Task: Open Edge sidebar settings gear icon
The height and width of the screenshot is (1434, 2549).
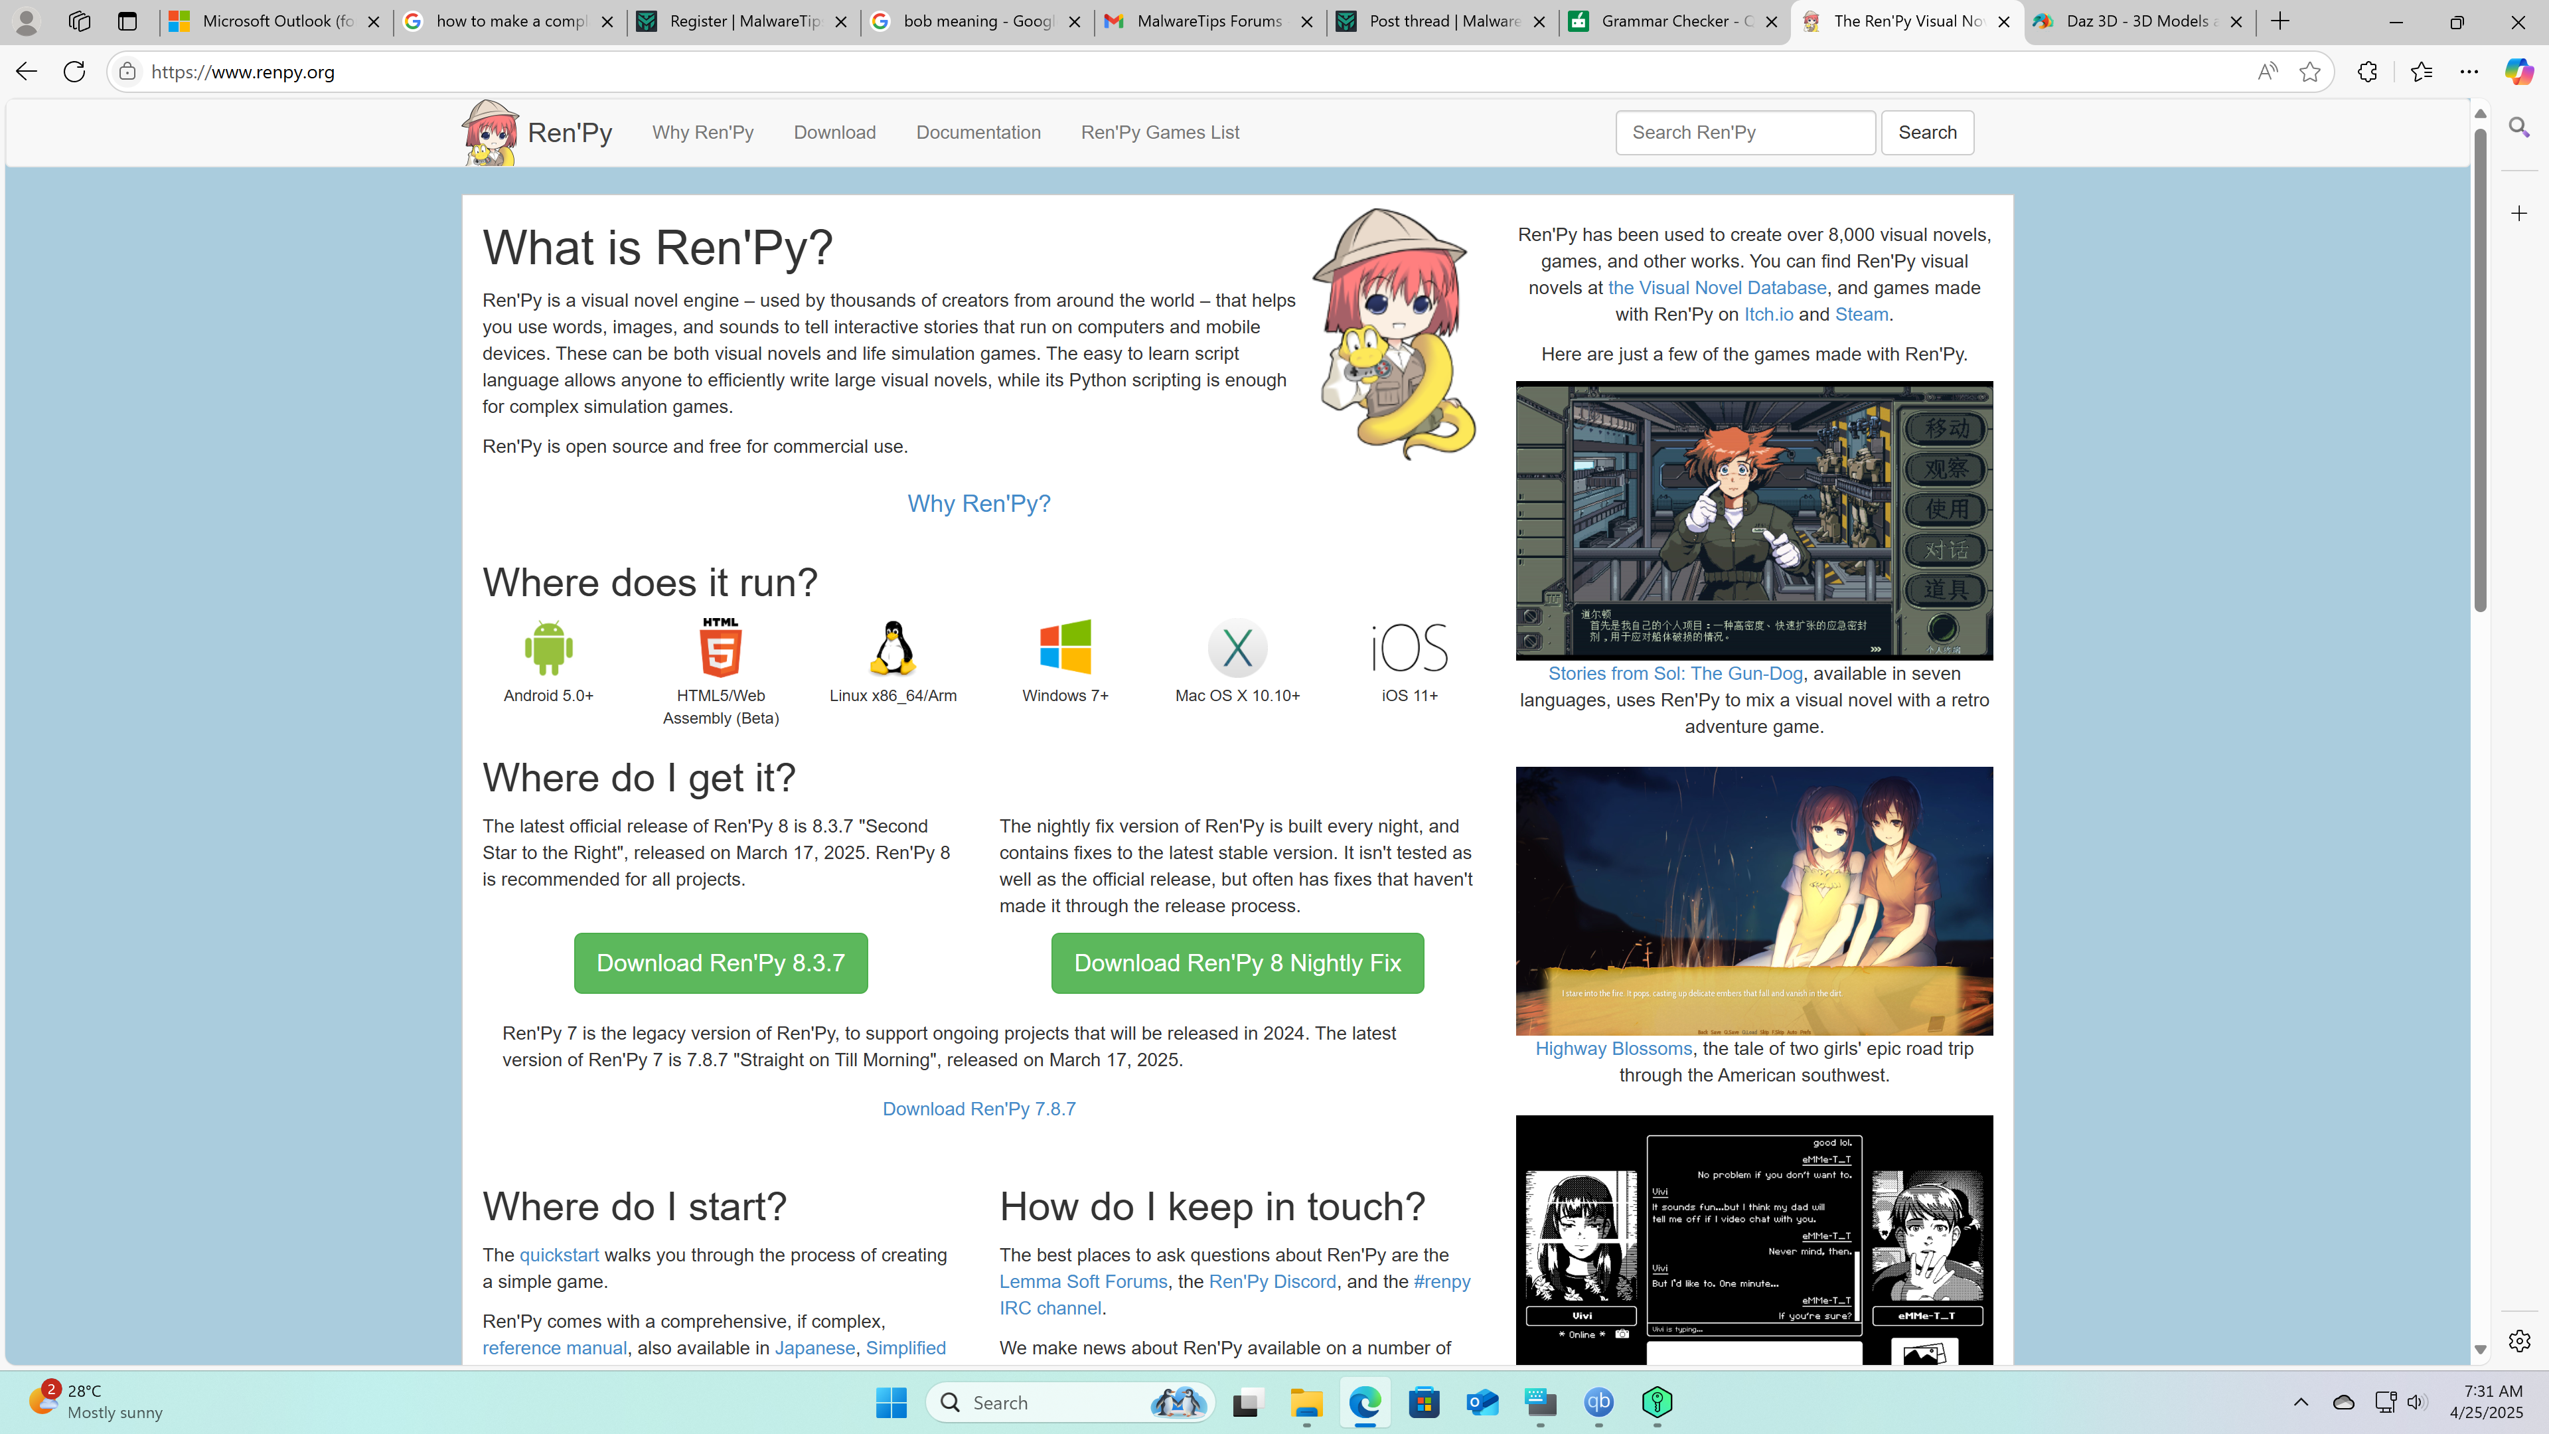Action: (2519, 1341)
